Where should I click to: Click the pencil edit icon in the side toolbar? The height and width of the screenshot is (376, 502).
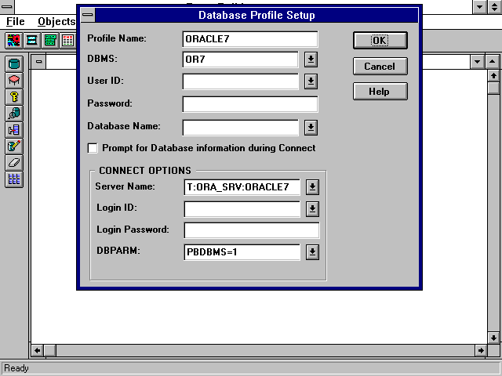point(14,146)
